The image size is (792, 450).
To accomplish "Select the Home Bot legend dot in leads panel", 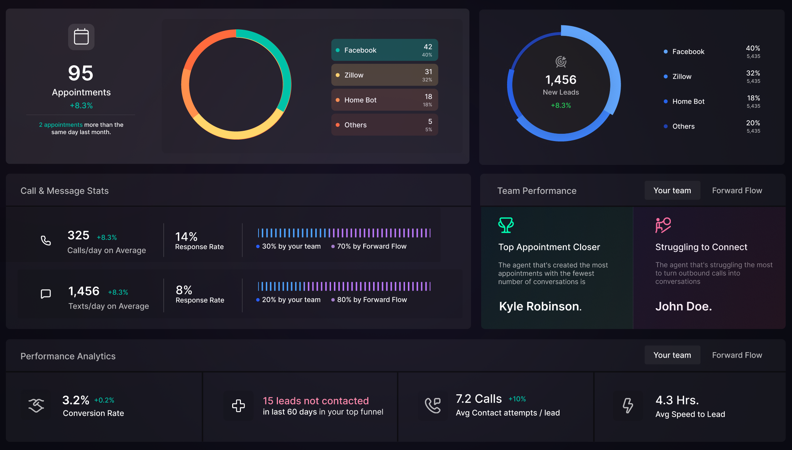I will pyautogui.click(x=666, y=102).
